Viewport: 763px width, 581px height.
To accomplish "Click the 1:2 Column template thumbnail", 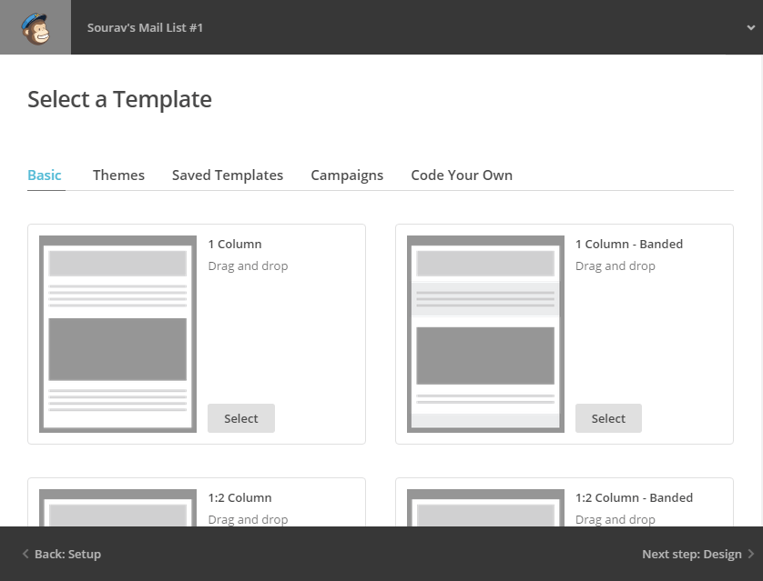I will point(117,507).
